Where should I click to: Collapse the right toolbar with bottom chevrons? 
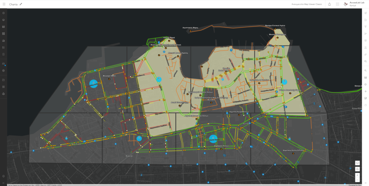[365, 183]
